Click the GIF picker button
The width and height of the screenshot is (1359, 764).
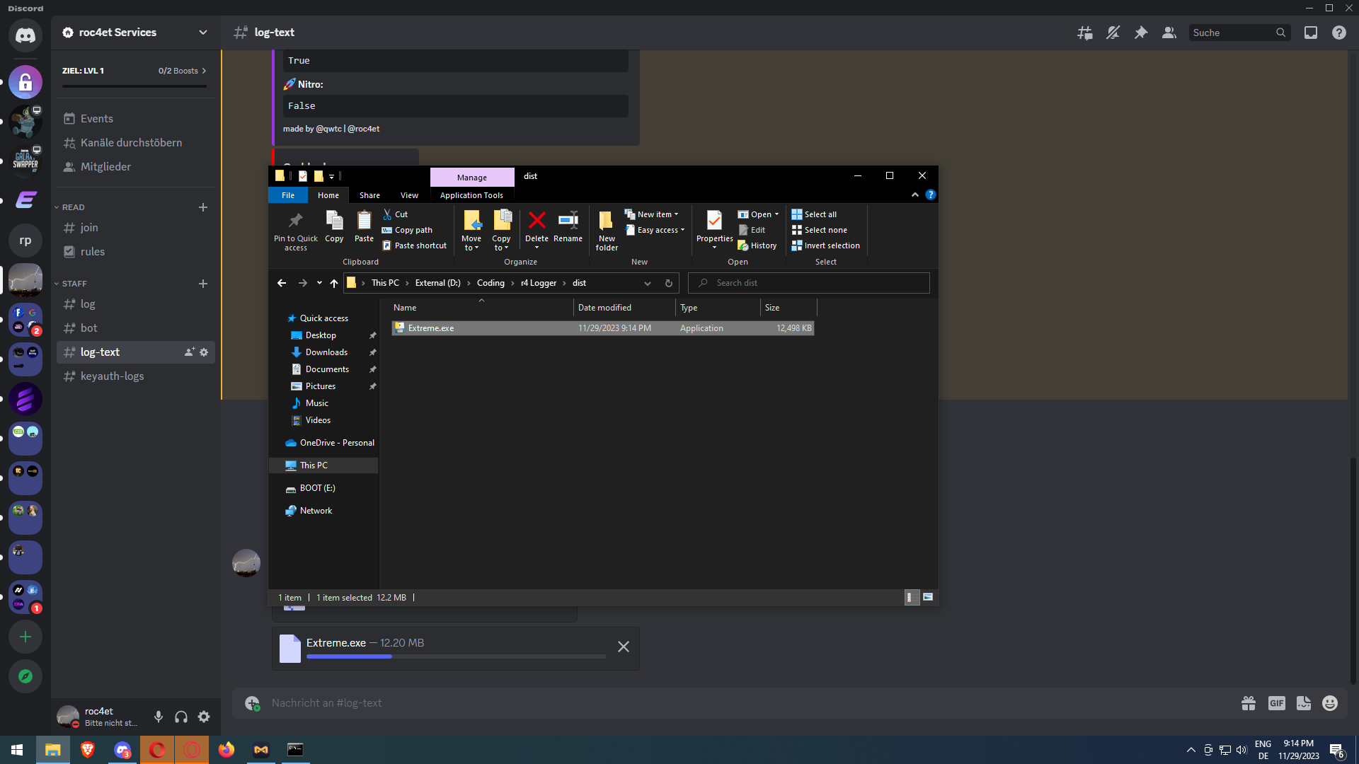coord(1276,702)
